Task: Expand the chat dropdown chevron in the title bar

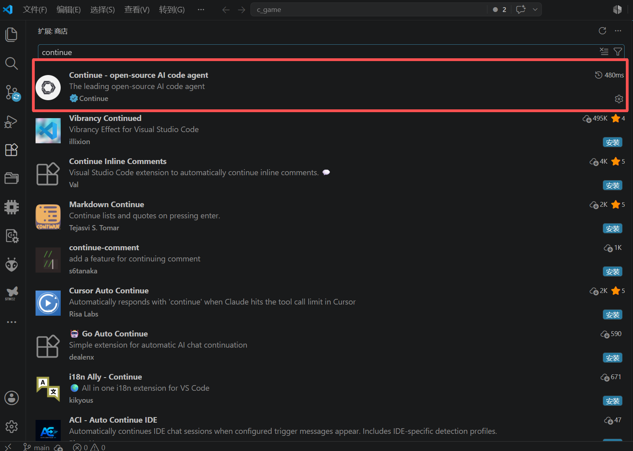Action: [x=535, y=10]
